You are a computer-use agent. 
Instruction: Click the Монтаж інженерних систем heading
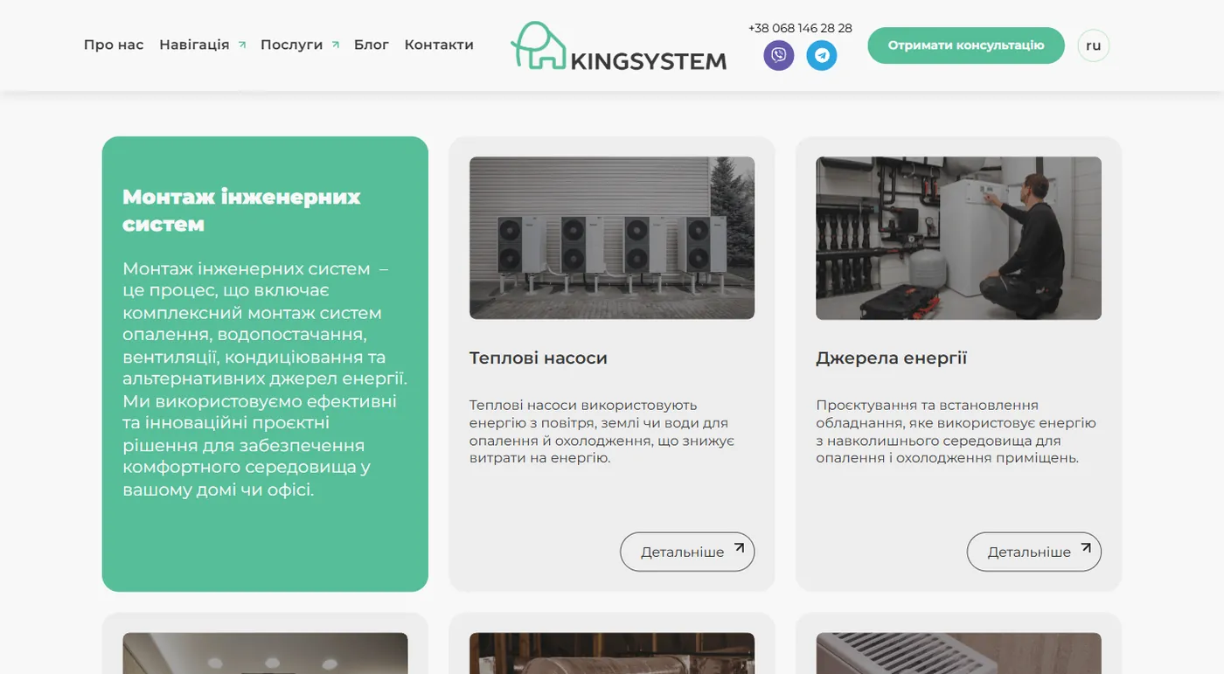[x=241, y=210]
